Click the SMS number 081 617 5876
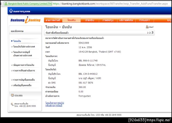Screen dimensions: 172x123 tap(86, 83)
